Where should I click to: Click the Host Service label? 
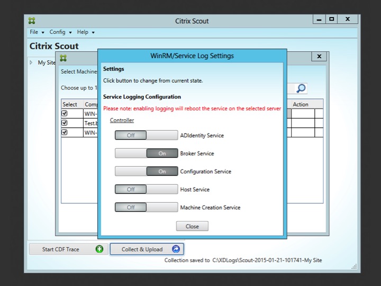click(x=195, y=190)
